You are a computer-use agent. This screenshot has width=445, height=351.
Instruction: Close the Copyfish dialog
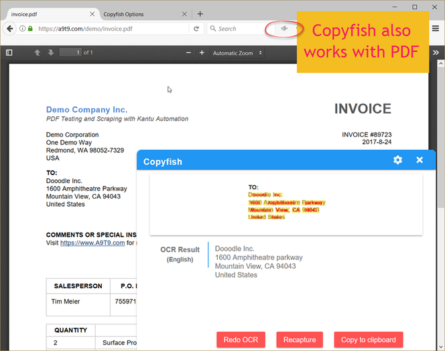coord(420,160)
